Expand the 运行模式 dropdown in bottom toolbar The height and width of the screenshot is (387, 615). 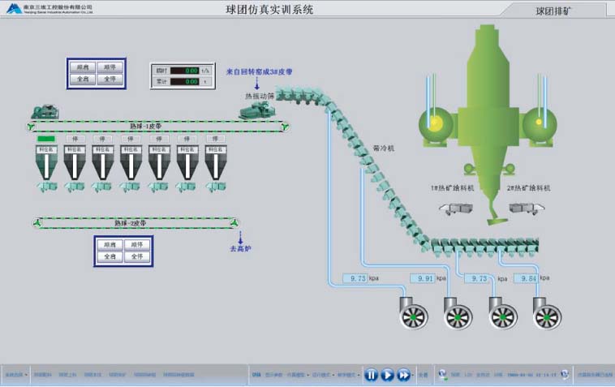[x=321, y=375]
